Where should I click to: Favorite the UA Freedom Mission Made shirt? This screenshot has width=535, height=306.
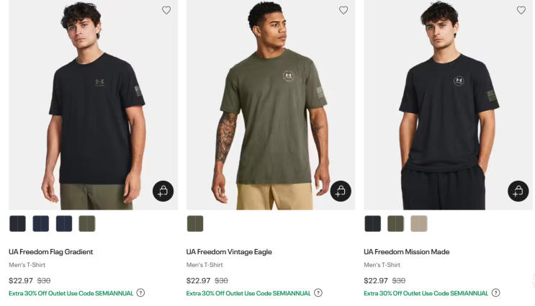521,10
